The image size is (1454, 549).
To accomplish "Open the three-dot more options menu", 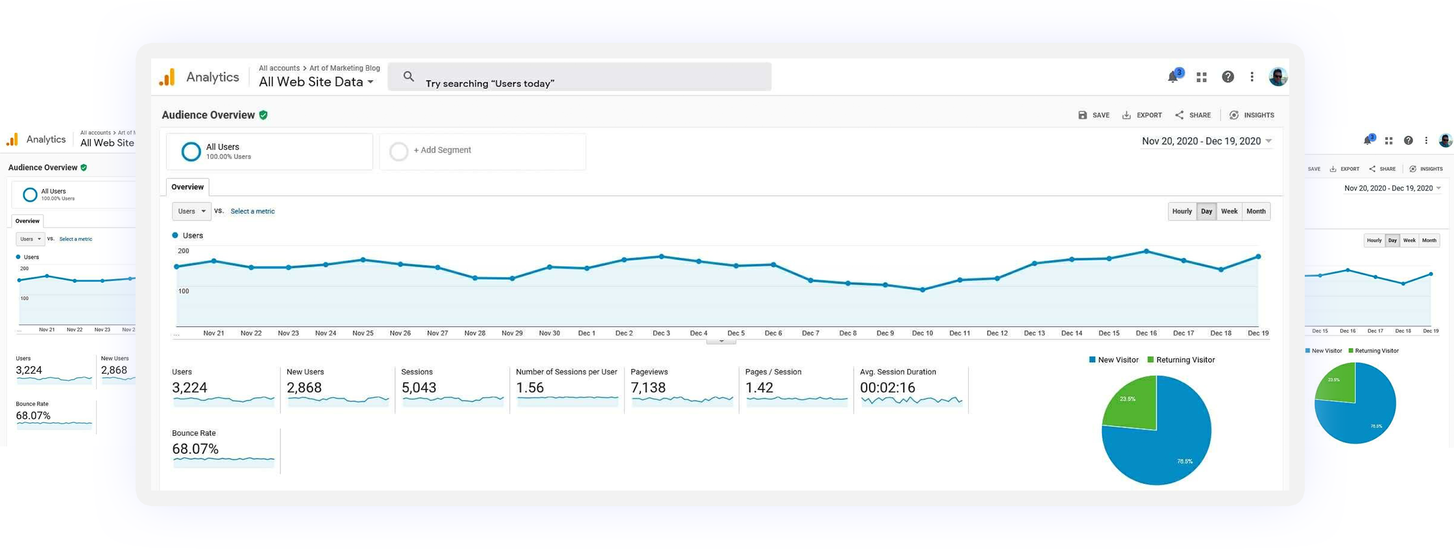I will tap(1252, 77).
